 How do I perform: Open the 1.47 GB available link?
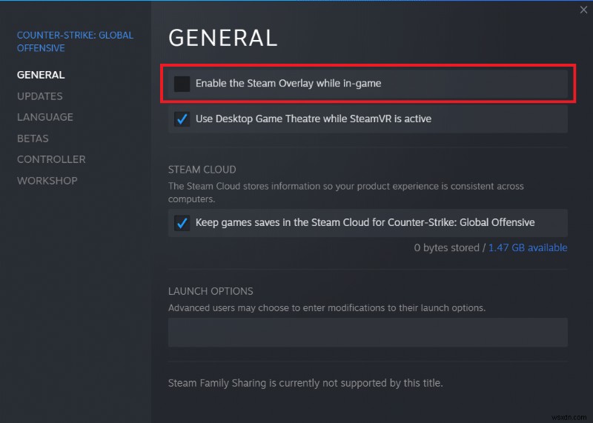click(x=528, y=247)
